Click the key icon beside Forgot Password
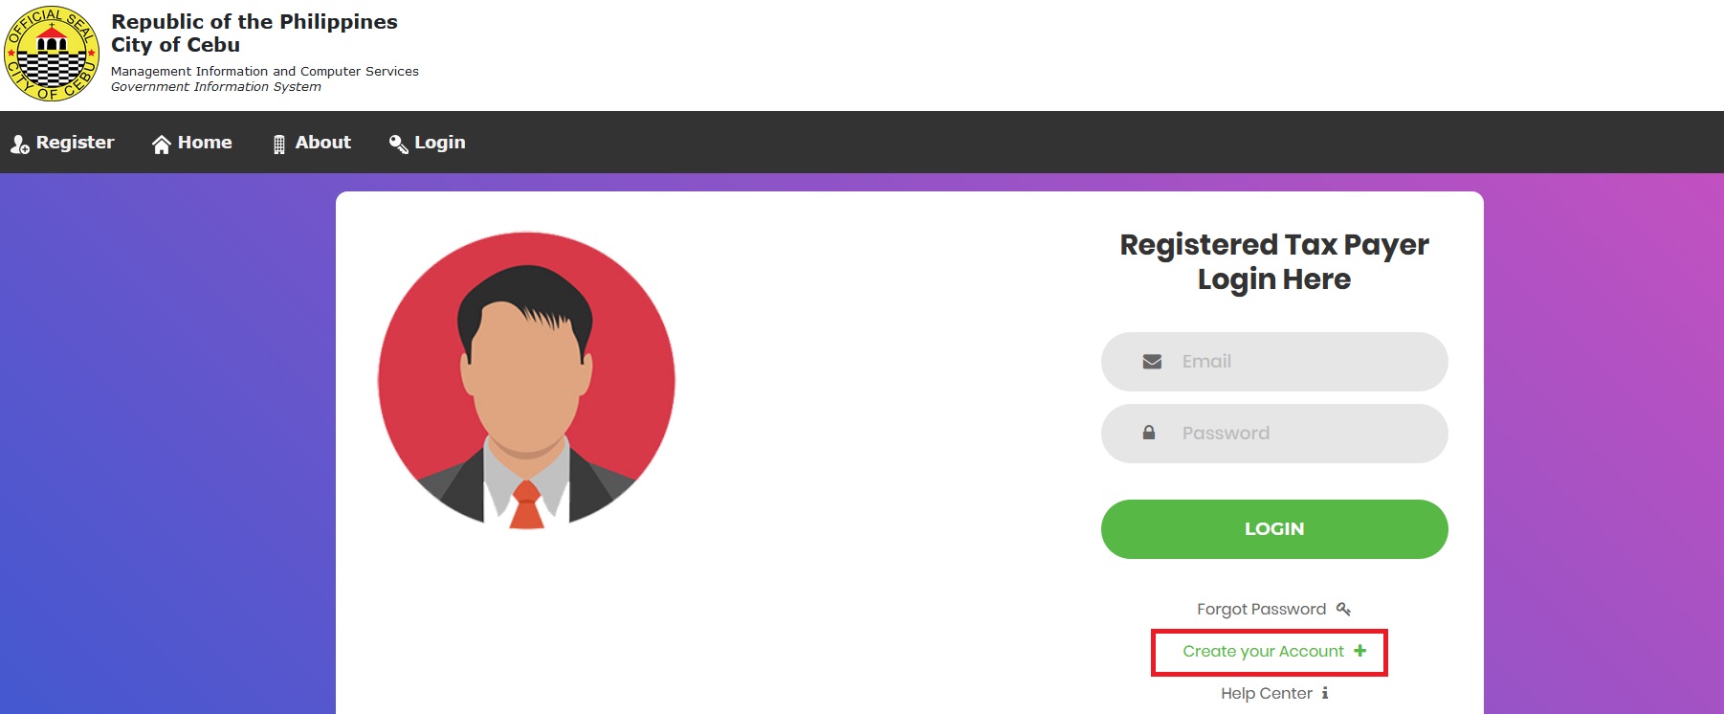This screenshot has width=1724, height=714. [1343, 609]
